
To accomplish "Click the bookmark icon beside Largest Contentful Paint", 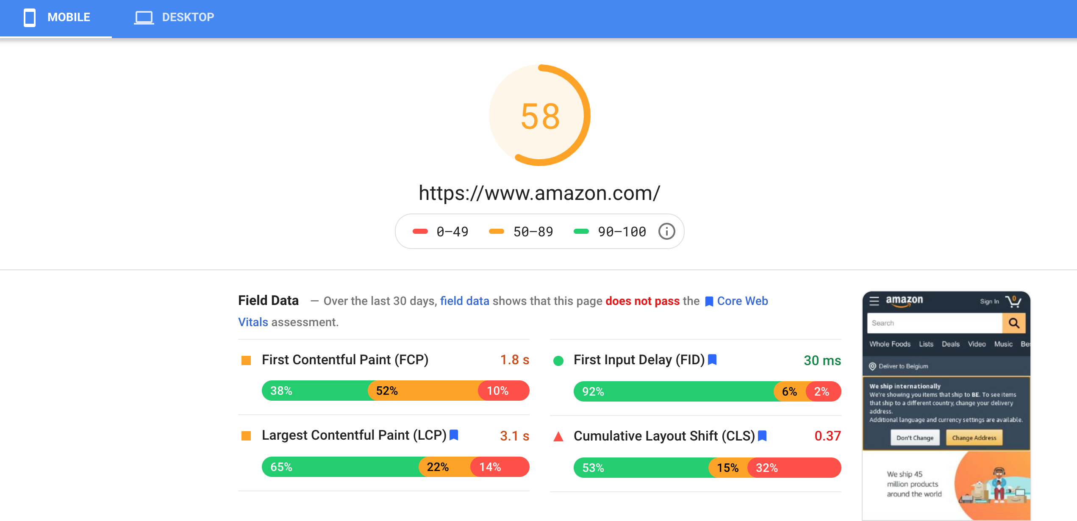I will point(454,435).
